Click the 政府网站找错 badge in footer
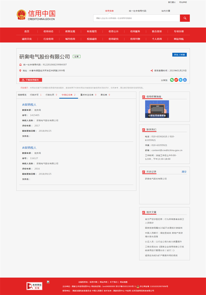Screen dimensions: 206x295 click(34, 286)
